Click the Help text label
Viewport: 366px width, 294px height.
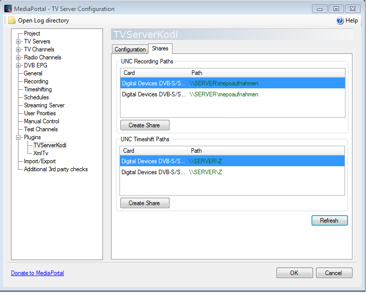pyautogui.click(x=351, y=20)
